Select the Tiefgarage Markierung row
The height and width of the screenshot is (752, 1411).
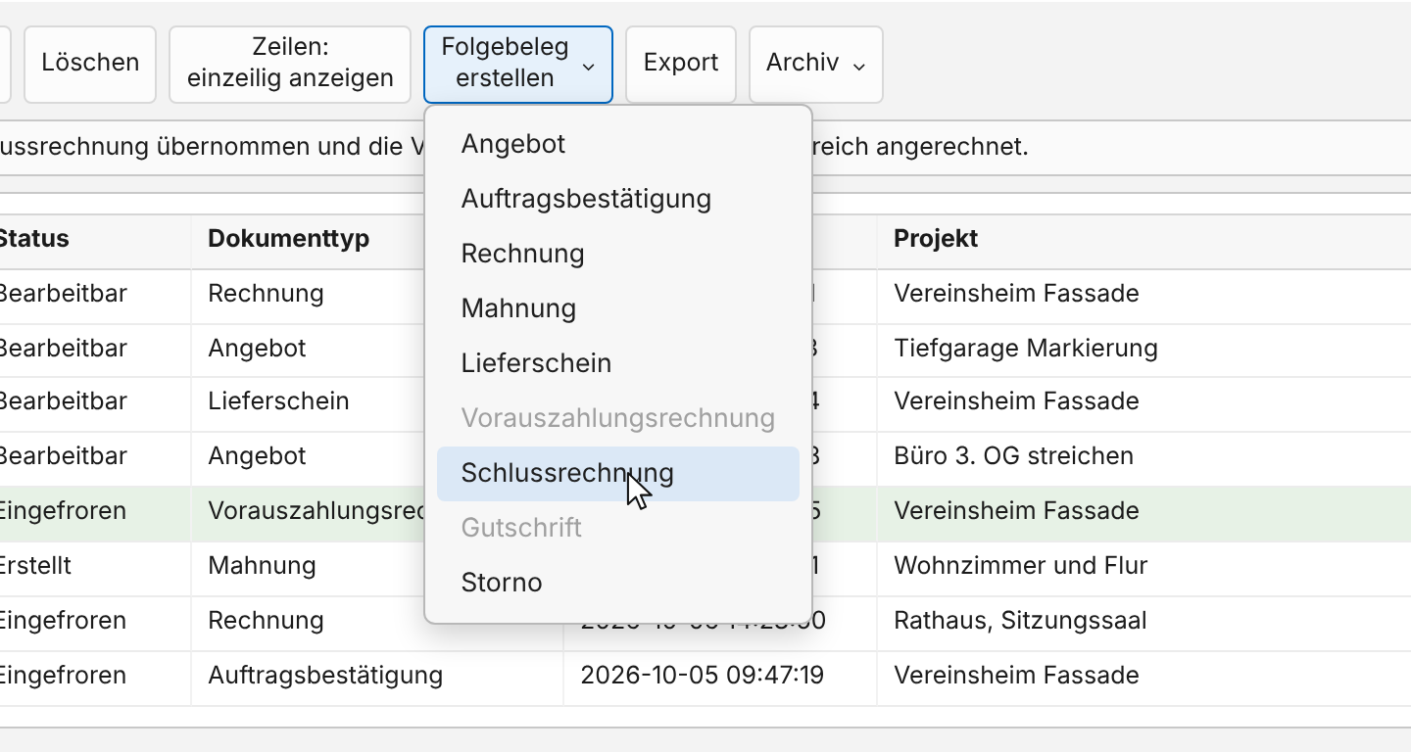point(705,349)
